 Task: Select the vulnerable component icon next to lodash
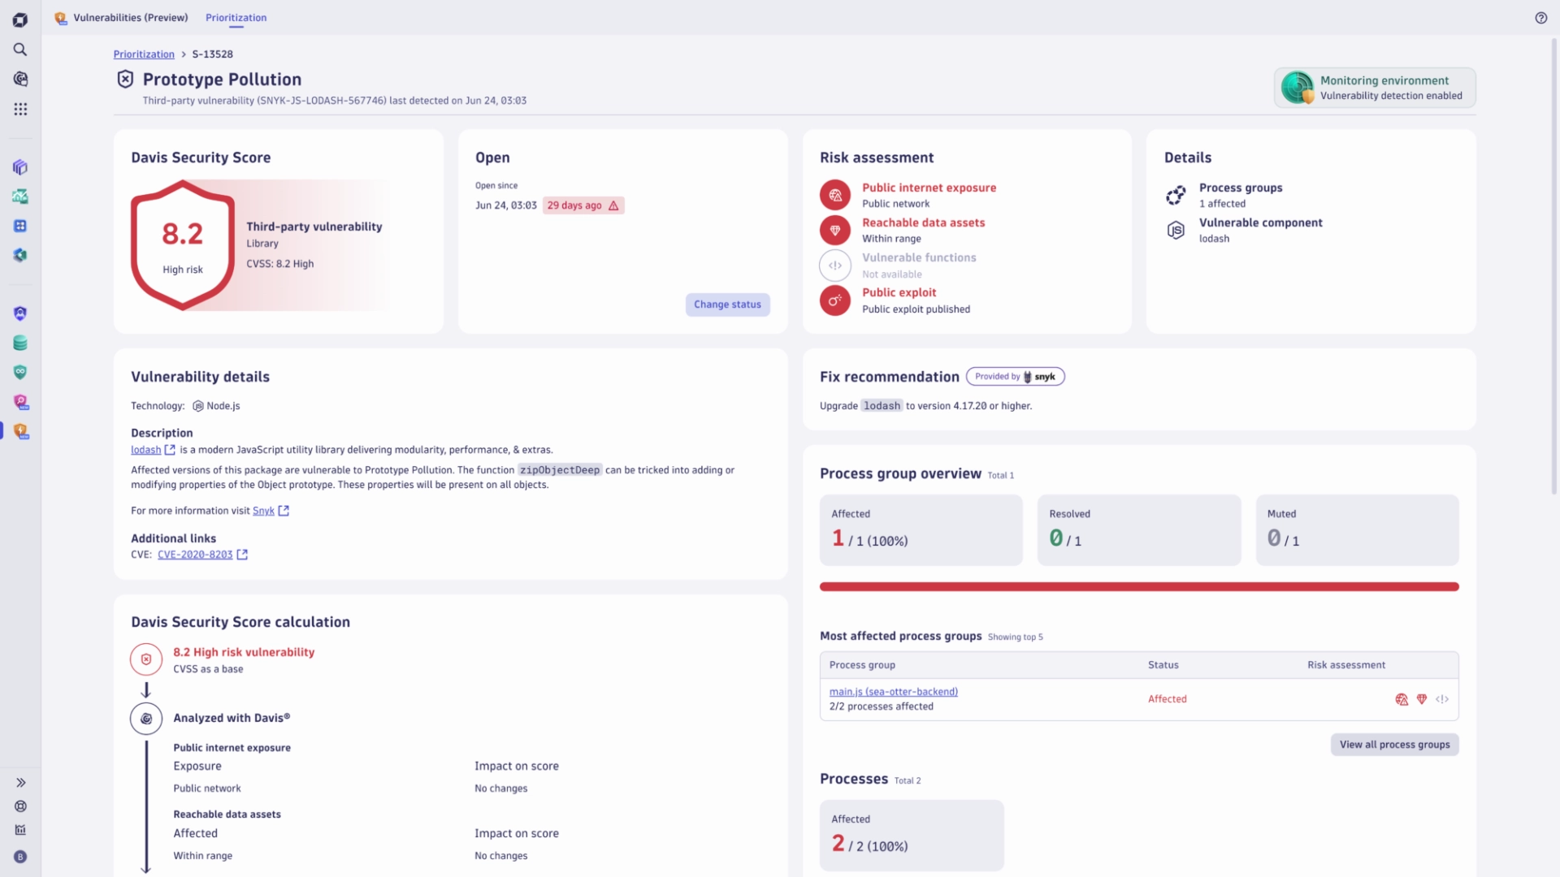pos(1176,229)
